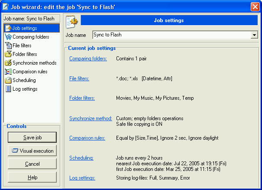This screenshot has width=262, height=190.
Task: Click the Comparing folders basket icon
Action: tap(8, 37)
